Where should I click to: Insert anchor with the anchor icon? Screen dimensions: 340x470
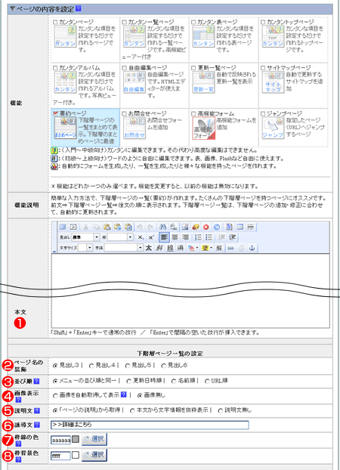pyautogui.click(x=252, y=248)
